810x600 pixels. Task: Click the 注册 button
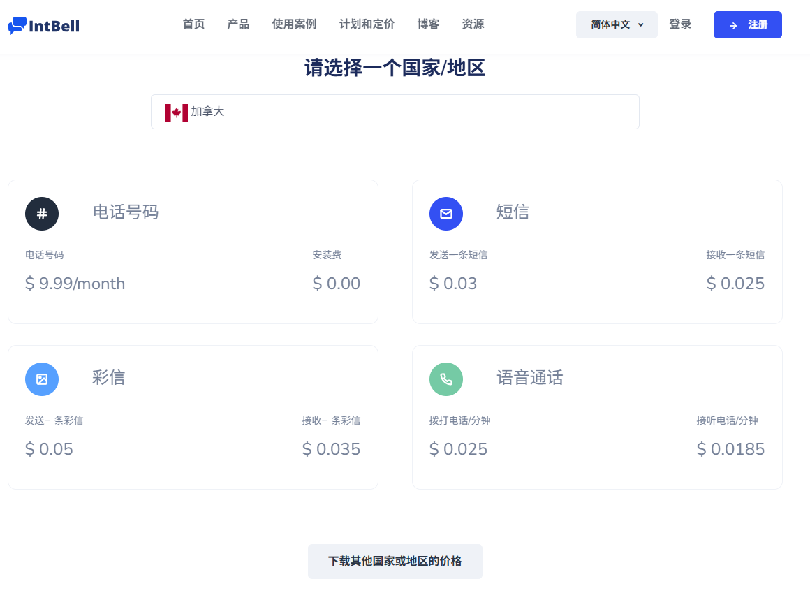(x=747, y=24)
